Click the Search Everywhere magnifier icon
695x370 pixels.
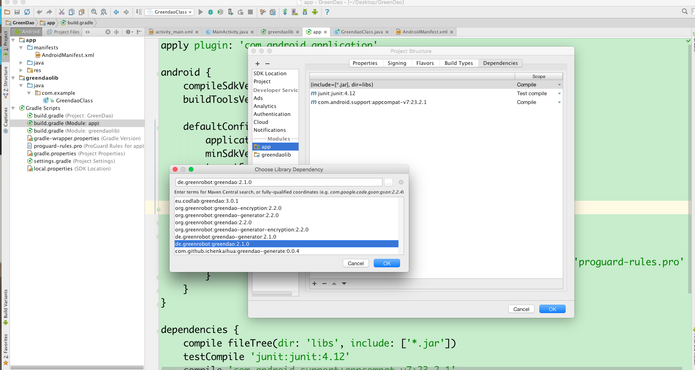tap(685, 12)
